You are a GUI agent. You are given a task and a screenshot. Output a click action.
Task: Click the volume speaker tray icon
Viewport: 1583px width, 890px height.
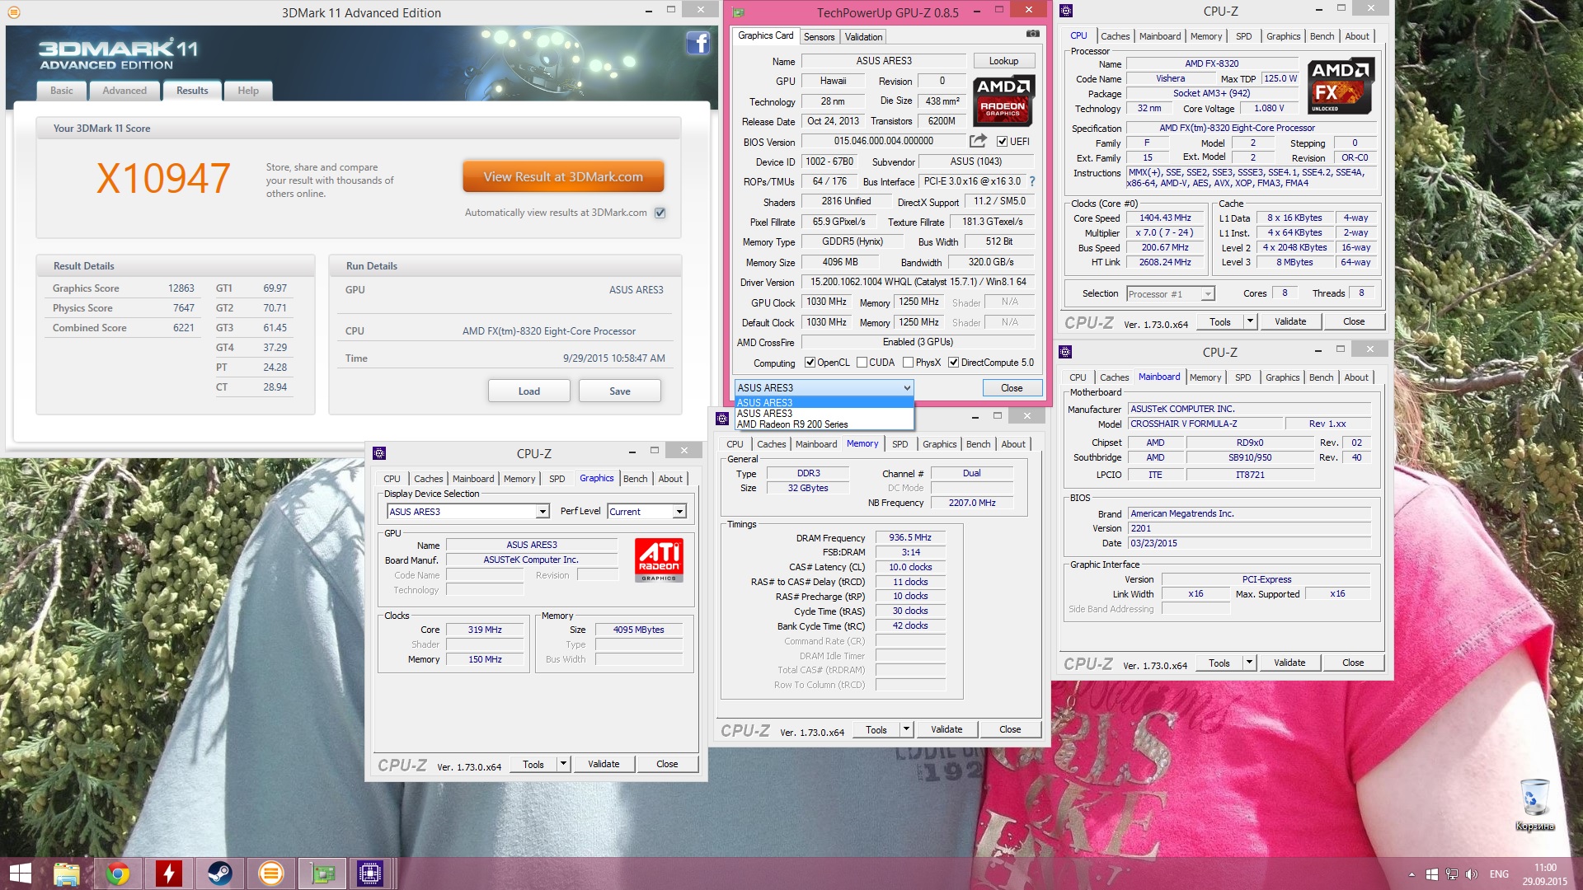[x=1472, y=874]
